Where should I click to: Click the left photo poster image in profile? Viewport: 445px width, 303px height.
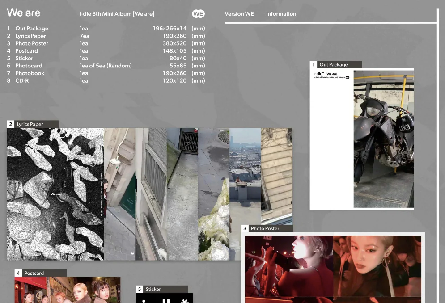288,265
